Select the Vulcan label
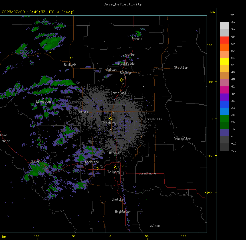246x240 pixels. pos(155,226)
